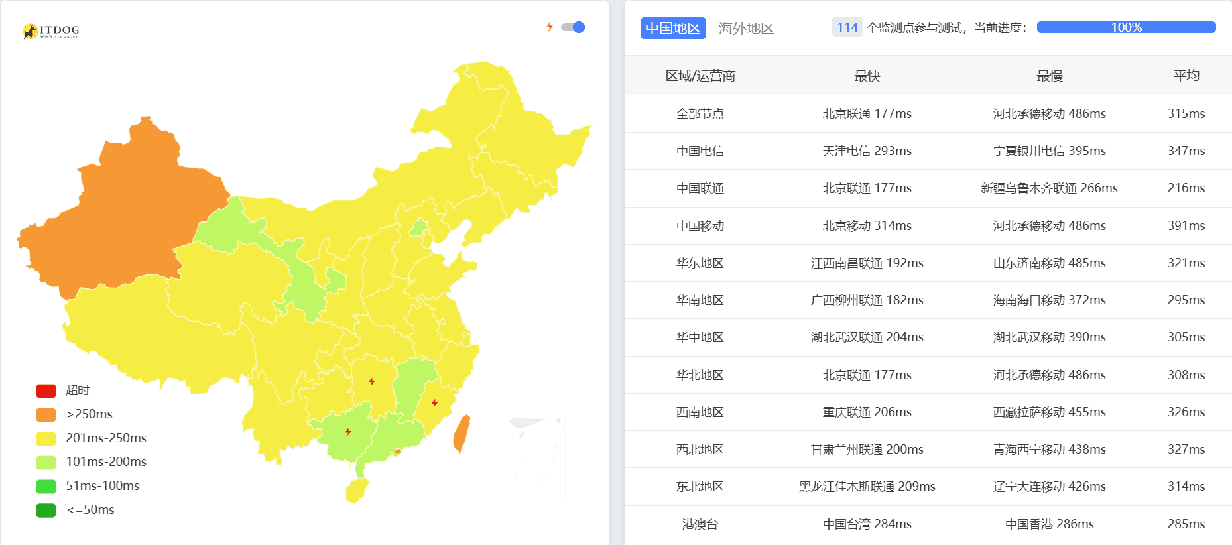Click 江西南昌联通 192ms cell
This screenshot has height=545, width=1232.
pyautogui.click(x=867, y=263)
